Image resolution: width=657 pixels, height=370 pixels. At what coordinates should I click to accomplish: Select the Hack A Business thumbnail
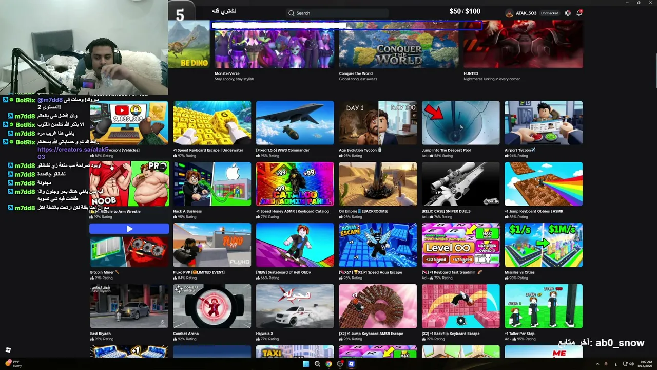(212, 184)
